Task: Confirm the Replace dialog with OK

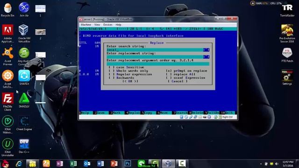Action: point(130,81)
